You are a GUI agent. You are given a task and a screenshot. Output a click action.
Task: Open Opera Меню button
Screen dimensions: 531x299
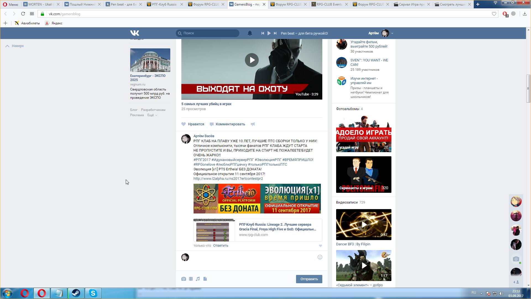coord(11,4)
